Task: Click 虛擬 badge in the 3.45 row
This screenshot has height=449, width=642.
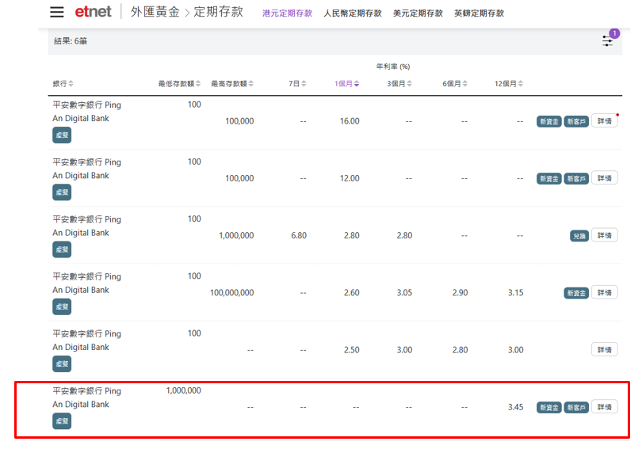Action: click(62, 421)
